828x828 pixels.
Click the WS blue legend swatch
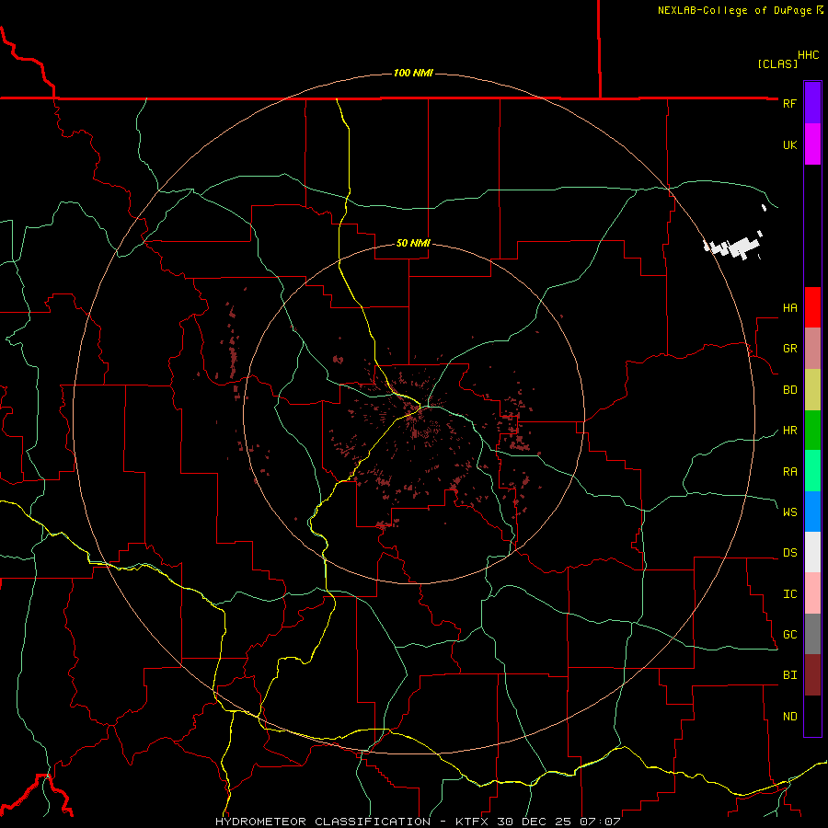812,512
